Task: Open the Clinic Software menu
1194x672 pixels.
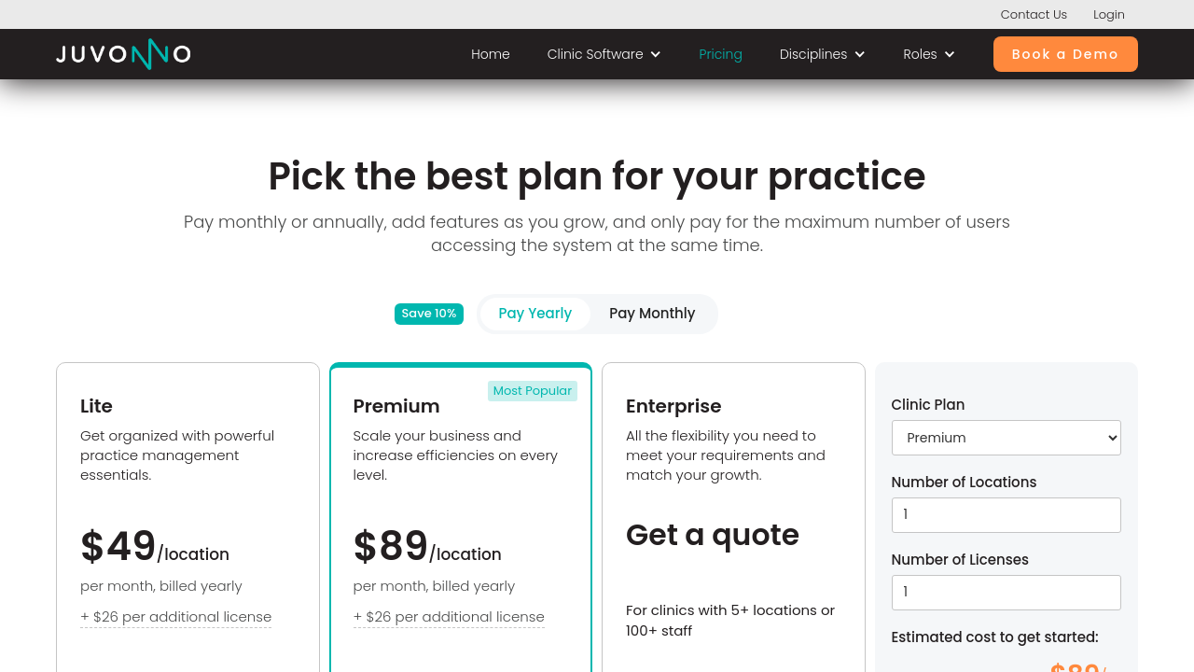Action: 595,54
